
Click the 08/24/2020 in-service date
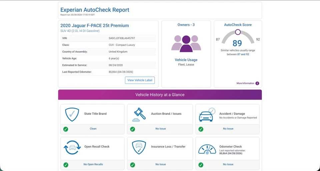[116, 65]
